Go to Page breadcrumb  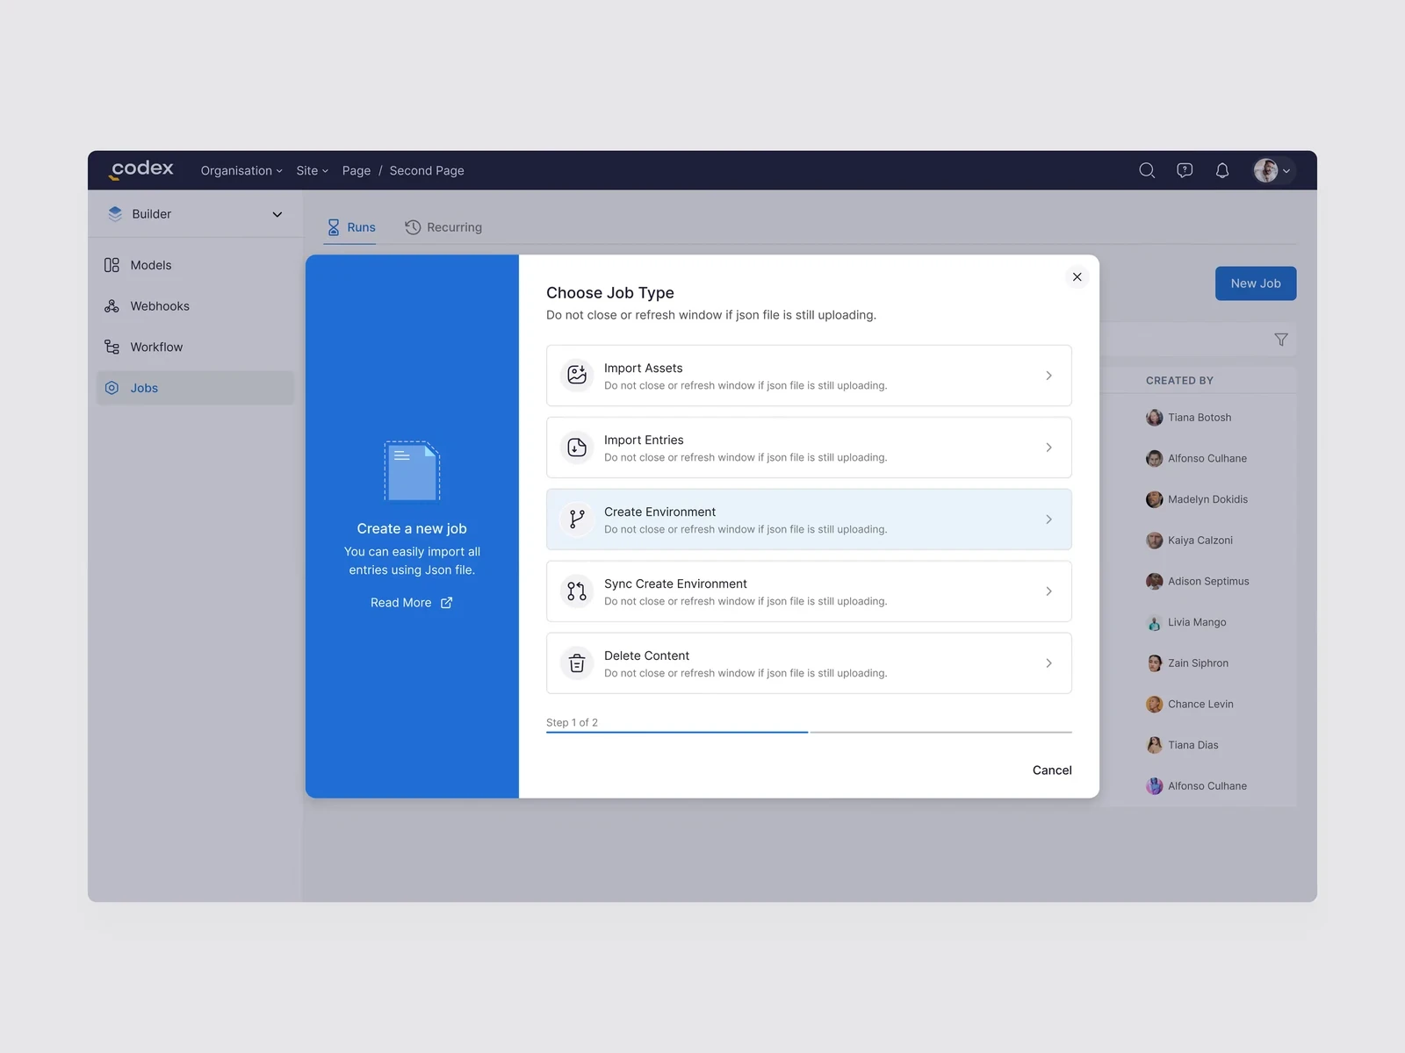tap(357, 170)
